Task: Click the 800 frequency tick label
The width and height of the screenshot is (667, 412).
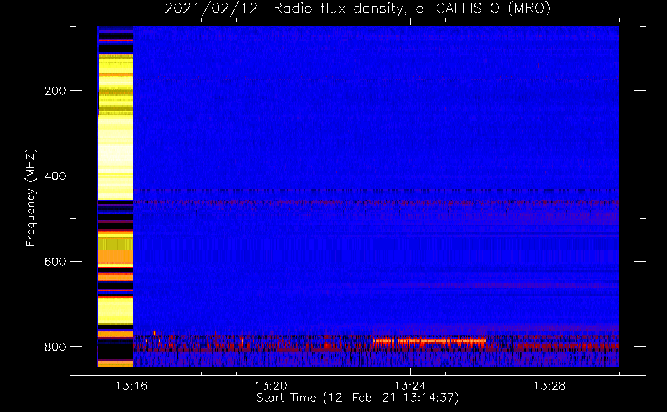Action: (x=55, y=347)
